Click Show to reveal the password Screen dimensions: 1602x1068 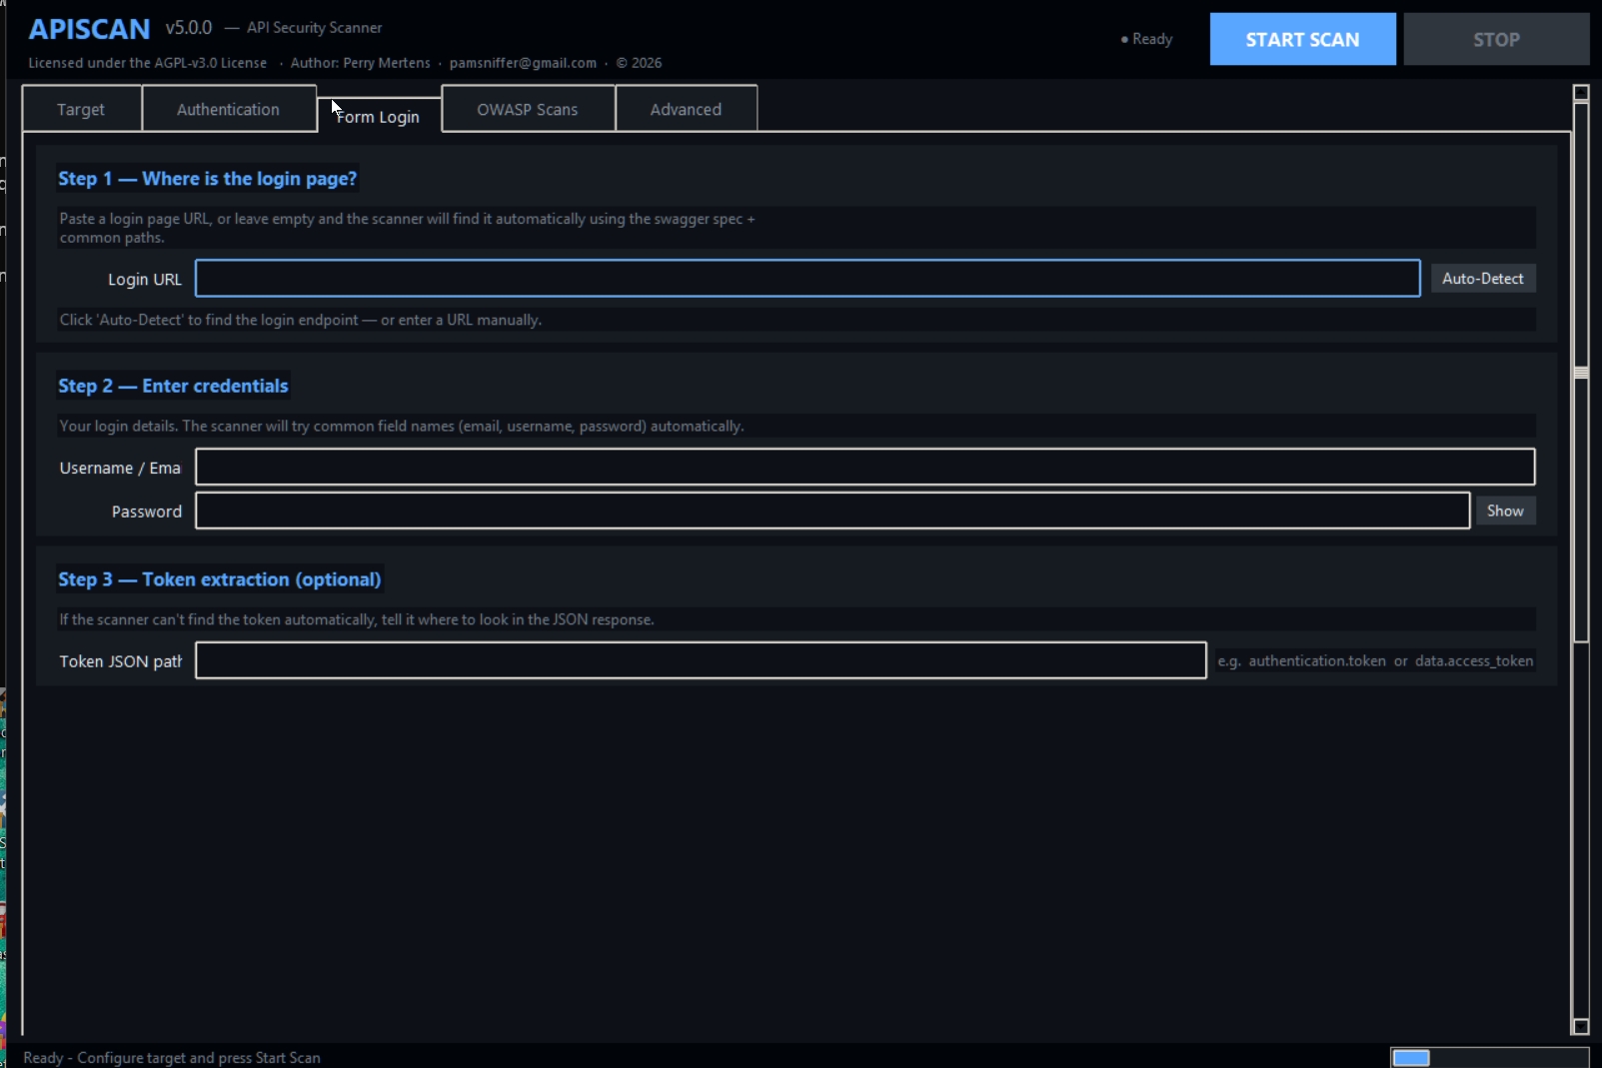[1505, 511]
